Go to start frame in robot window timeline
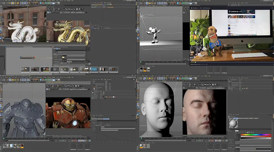 coord(56,141)
